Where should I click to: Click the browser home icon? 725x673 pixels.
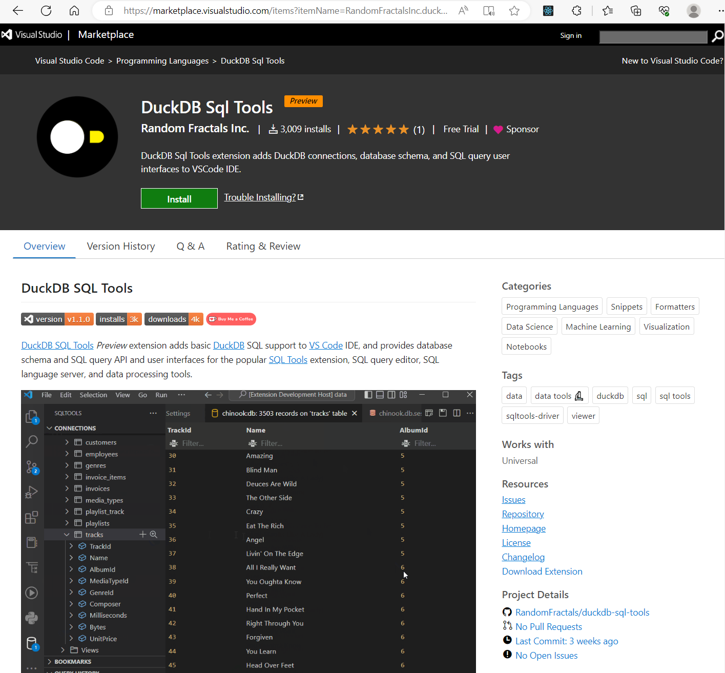point(74,11)
